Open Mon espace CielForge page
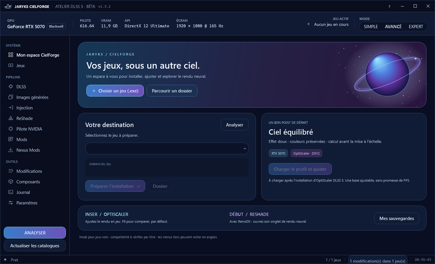This screenshot has height=264, width=435. click(35, 55)
